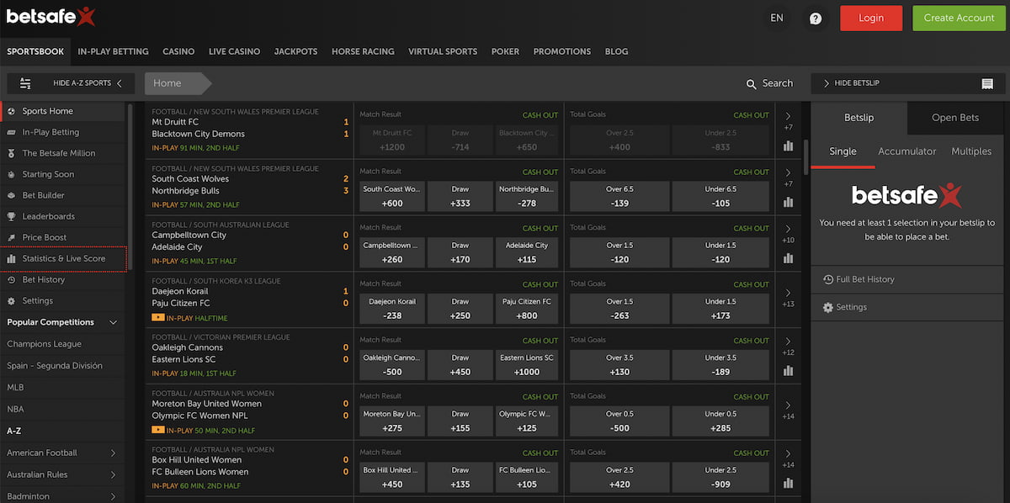Viewport: 1010px width, 503px height.
Task: Select Draw +333 odds for South Coast Wolves
Action: (460, 196)
